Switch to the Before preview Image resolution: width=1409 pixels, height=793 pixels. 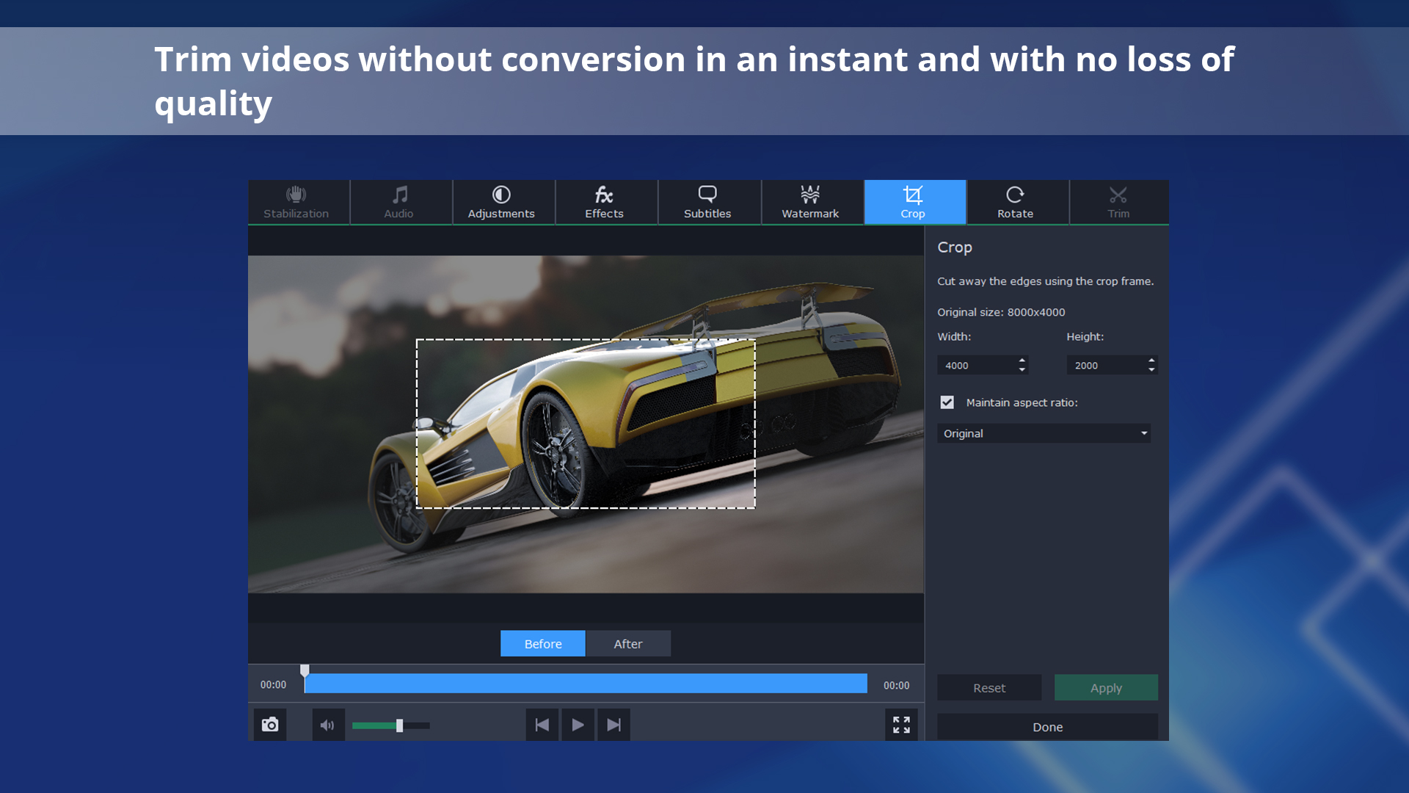pos(542,643)
